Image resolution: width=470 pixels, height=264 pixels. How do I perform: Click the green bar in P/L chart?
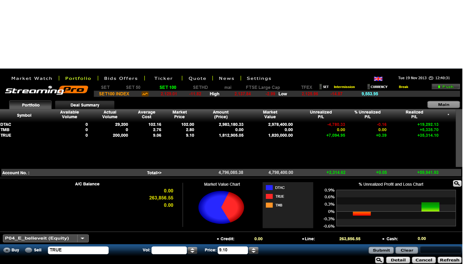pyautogui.click(x=430, y=207)
